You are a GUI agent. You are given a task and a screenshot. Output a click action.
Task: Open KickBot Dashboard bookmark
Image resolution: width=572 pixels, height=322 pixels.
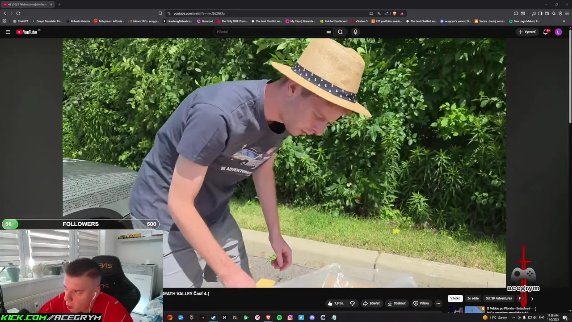pyautogui.click(x=333, y=21)
